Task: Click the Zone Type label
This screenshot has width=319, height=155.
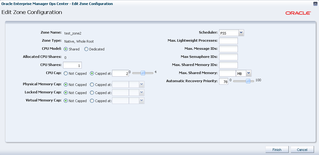Action: tap(52, 40)
